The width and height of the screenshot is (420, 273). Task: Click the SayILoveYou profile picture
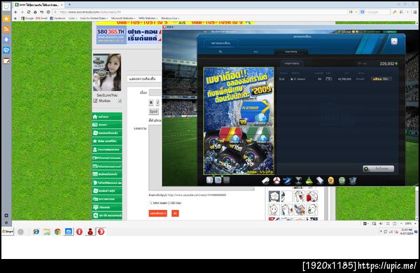107,72
